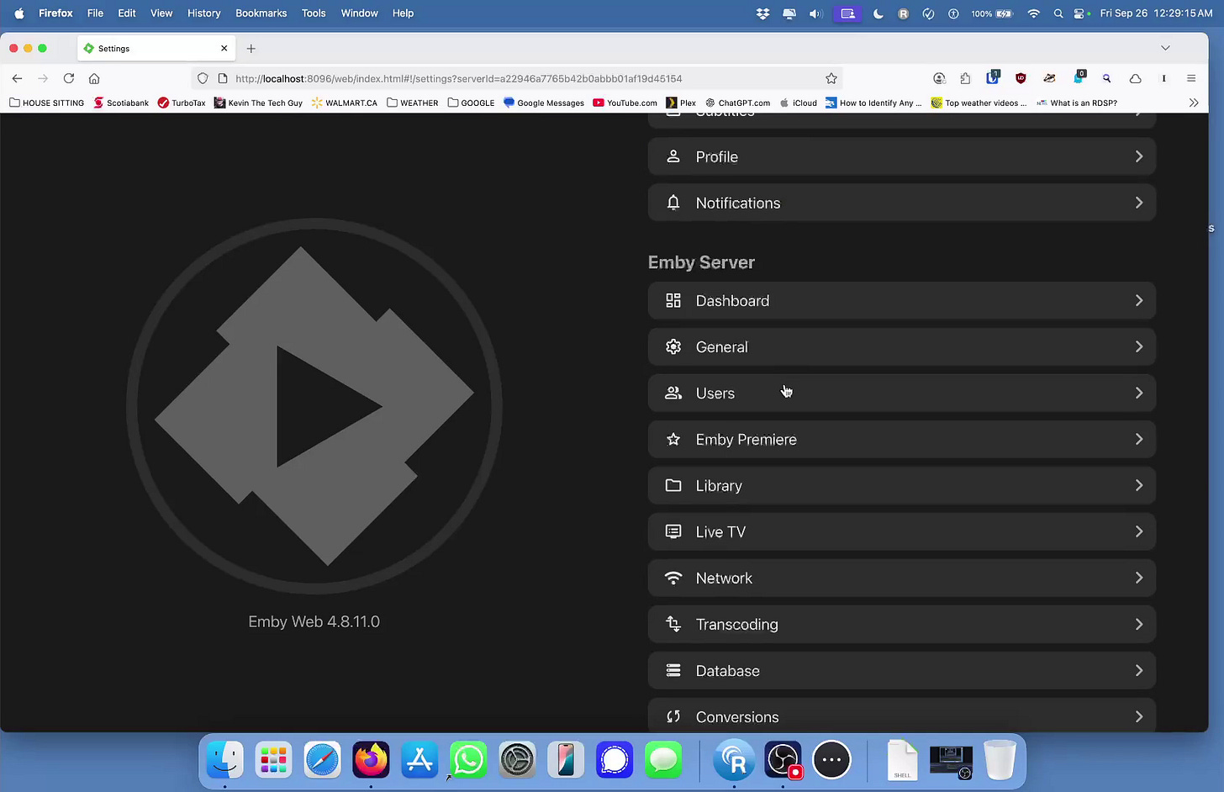Image resolution: width=1224 pixels, height=792 pixels.
Task: Open Finder from the dock
Action: pos(224,760)
